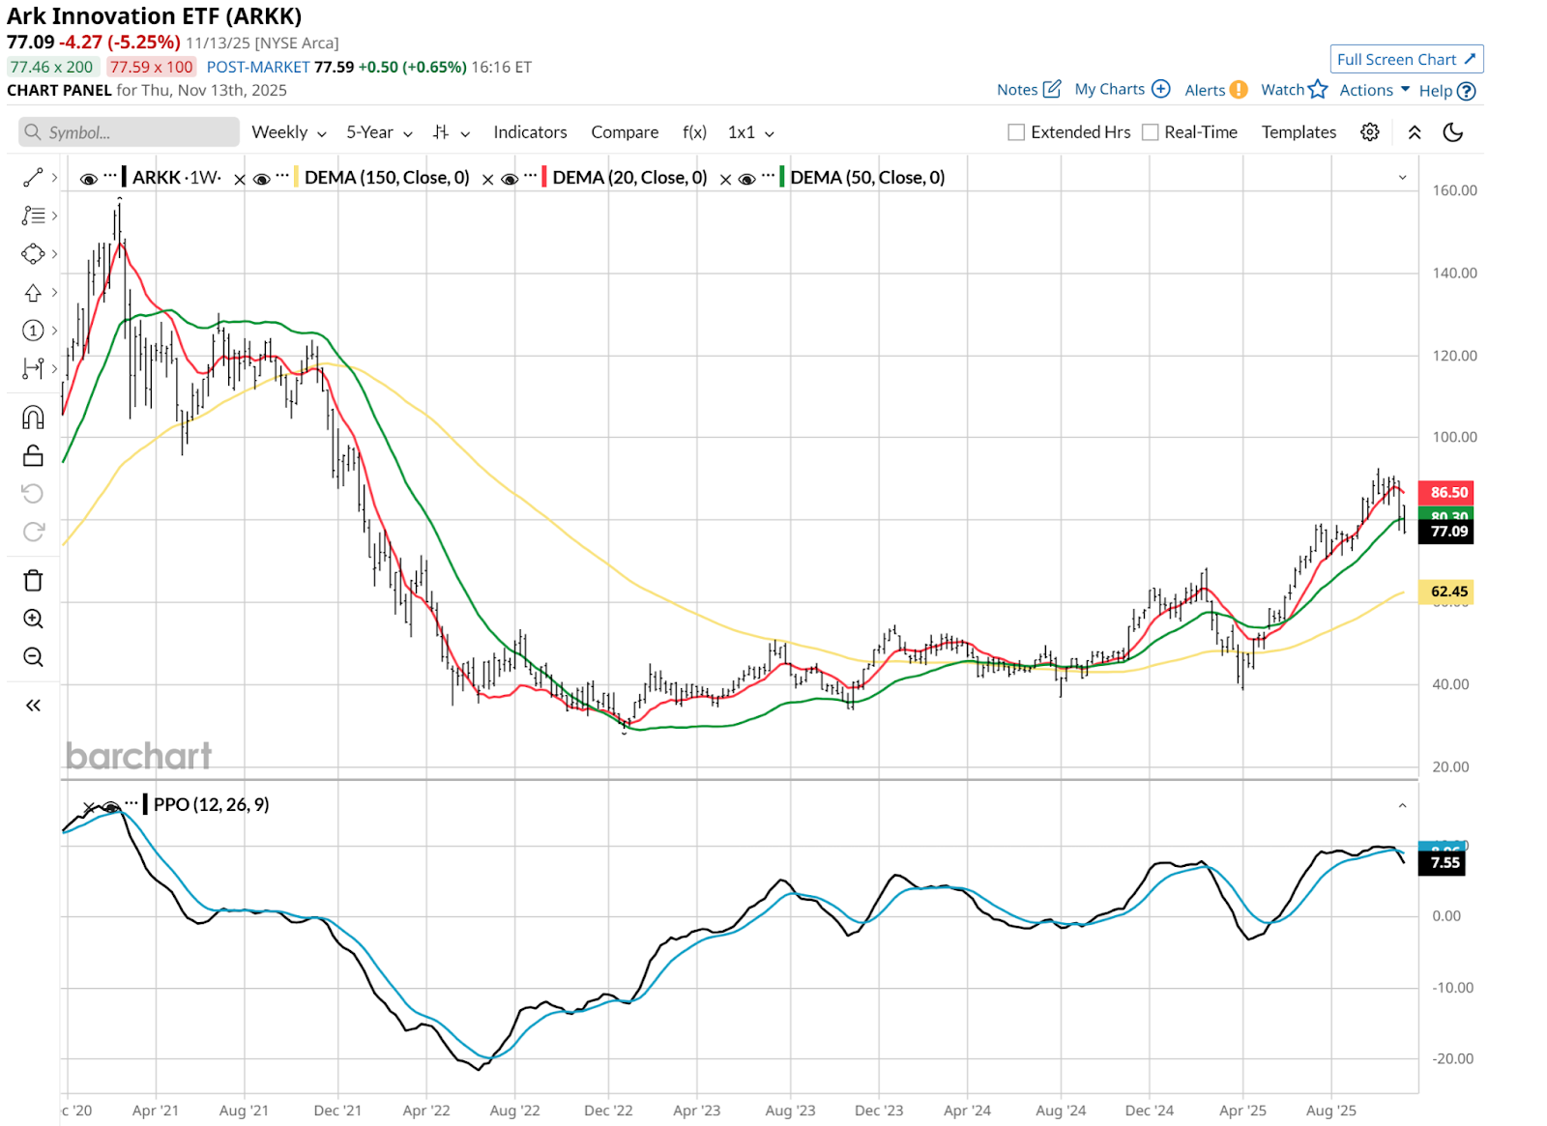Screen dimensions: 1547x1126
Task: Collapse the PPO pane chevron
Action: point(1402,805)
